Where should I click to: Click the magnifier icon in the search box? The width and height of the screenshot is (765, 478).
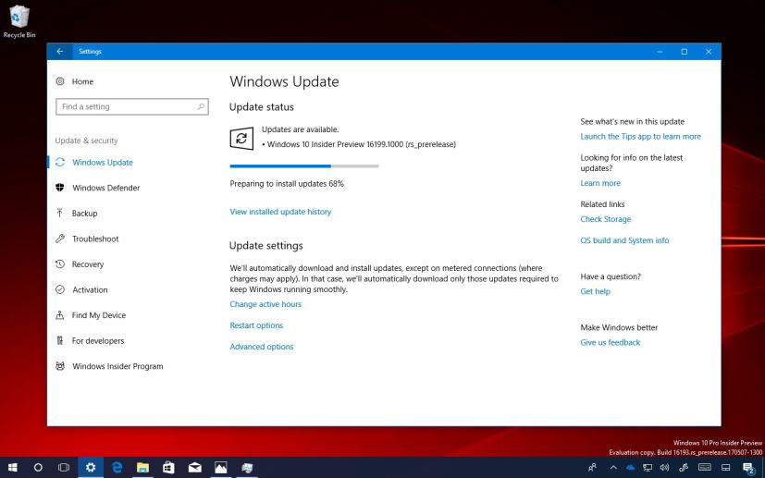pos(201,106)
